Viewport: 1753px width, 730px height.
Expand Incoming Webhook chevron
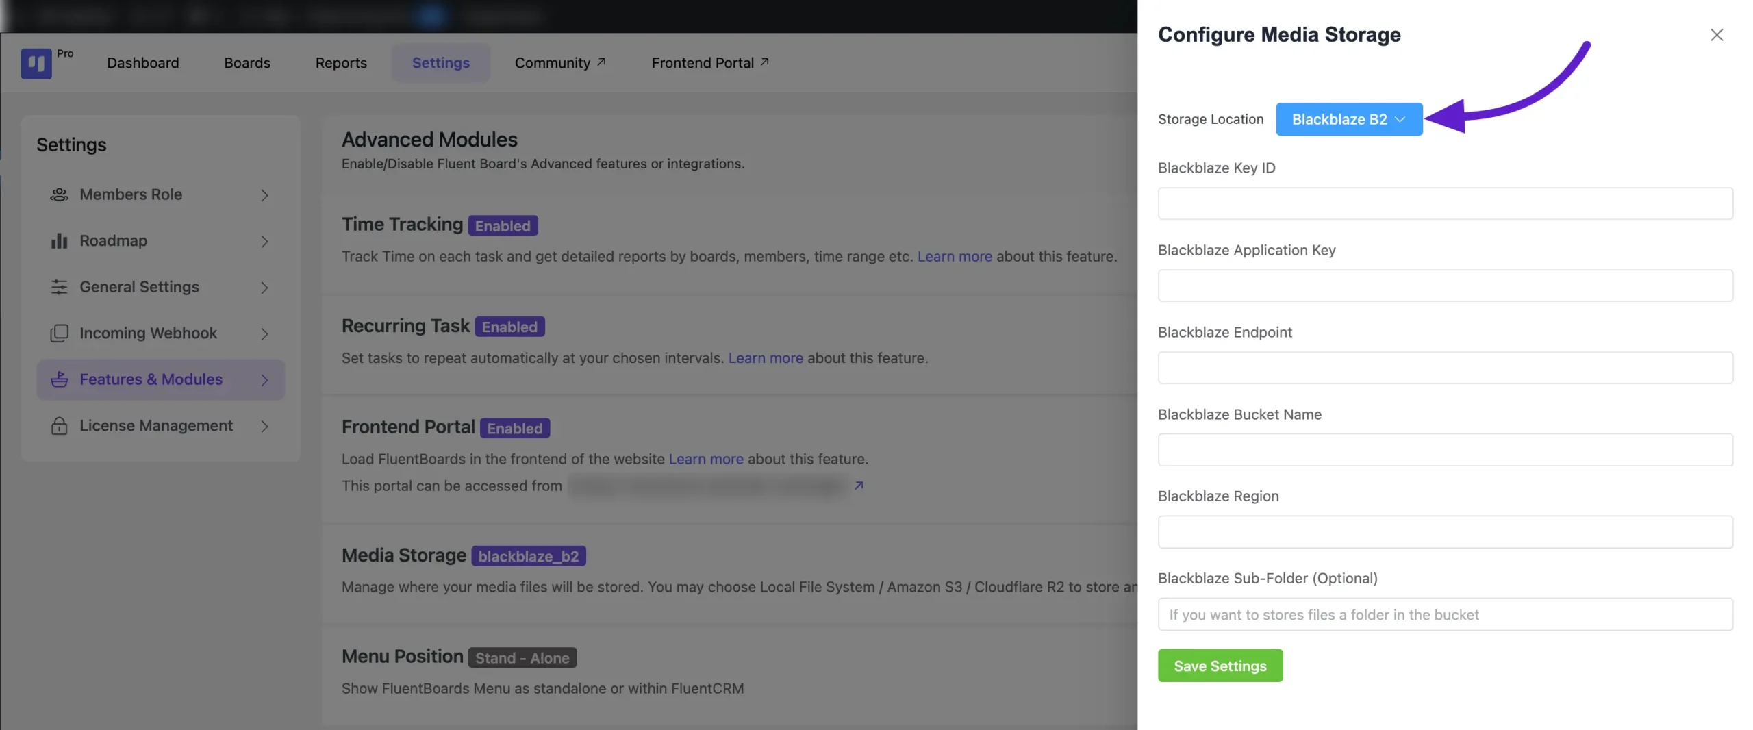(x=264, y=333)
